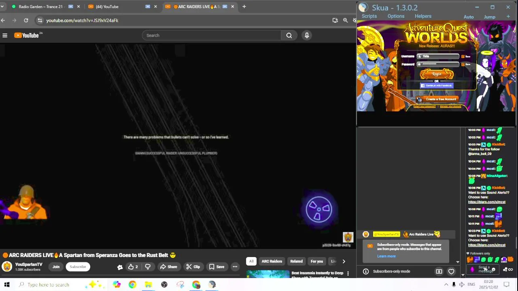Open OBS Studio from the taskbar
The image size is (518, 291).
[x=164, y=285]
